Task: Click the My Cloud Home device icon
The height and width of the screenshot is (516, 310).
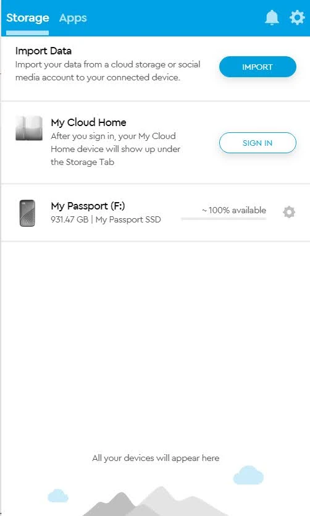Action: click(29, 128)
